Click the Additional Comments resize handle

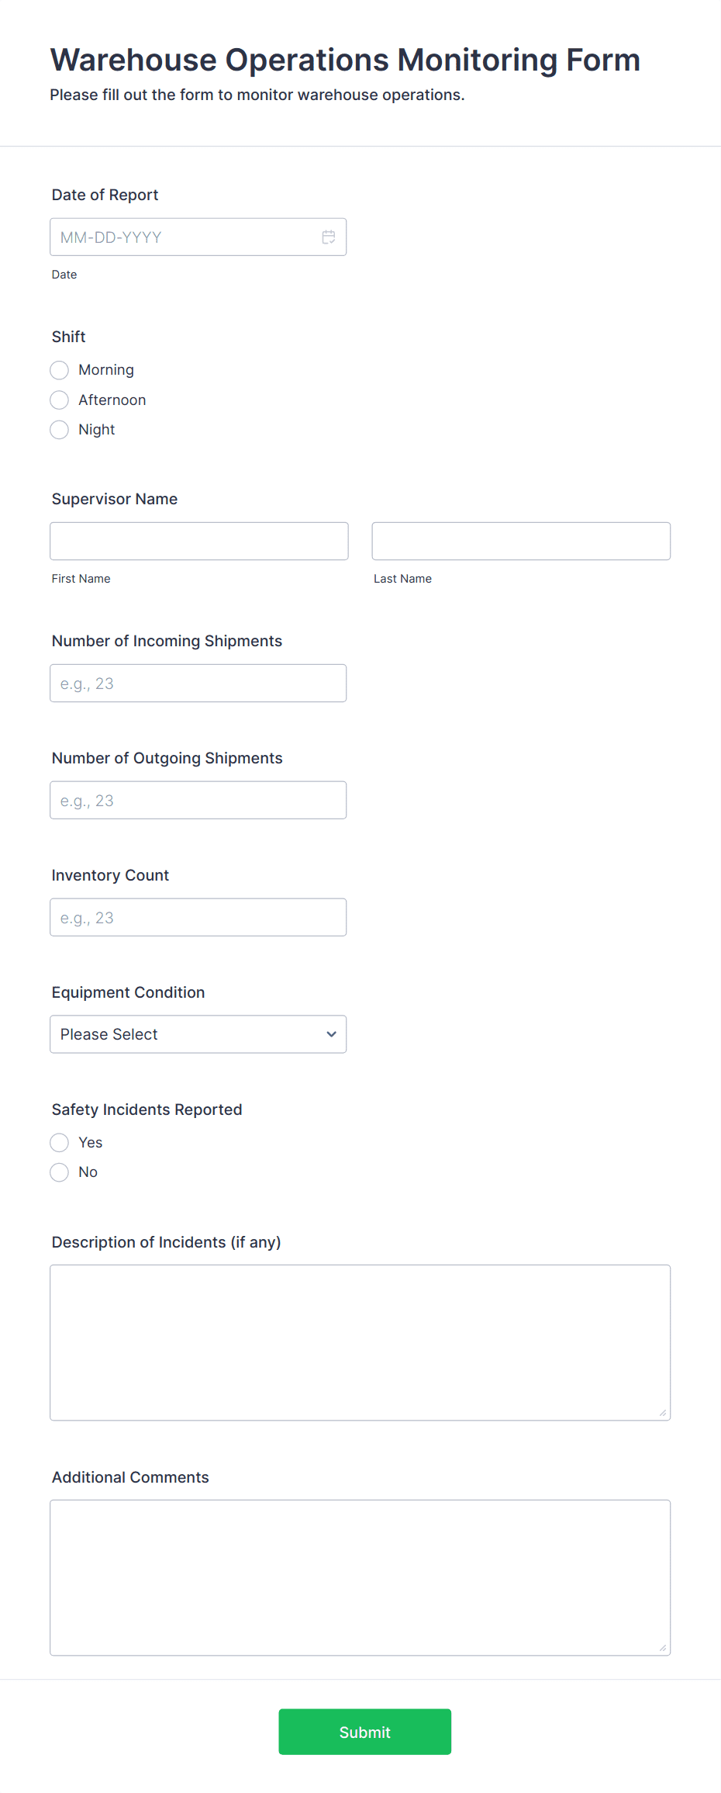tap(663, 1648)
